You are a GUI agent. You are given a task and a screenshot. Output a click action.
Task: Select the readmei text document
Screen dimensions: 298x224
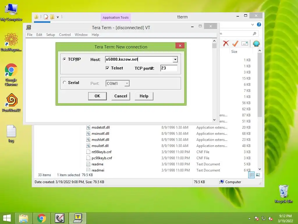click(98, 170)
